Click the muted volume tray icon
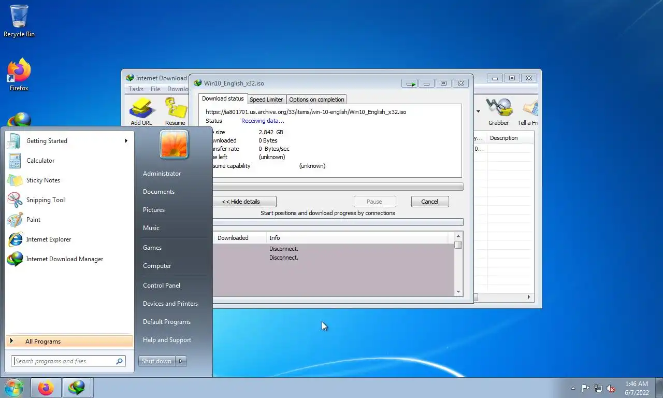Viewport: 663px width, 398px height. tap(611, 388)
